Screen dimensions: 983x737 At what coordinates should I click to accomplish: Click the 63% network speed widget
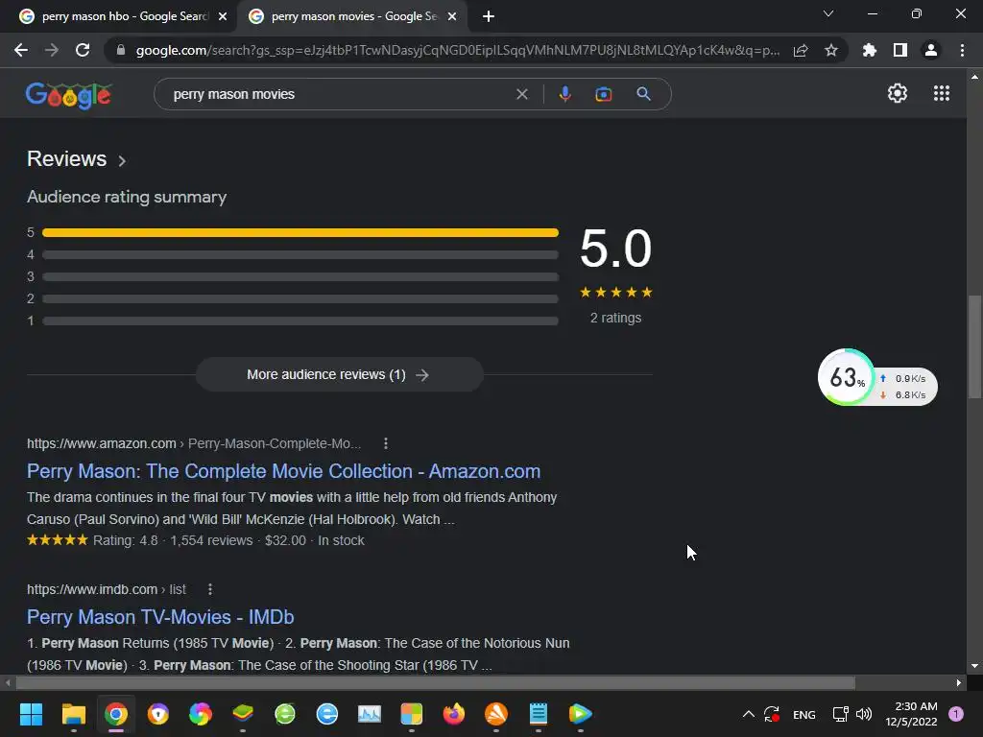(x=877, y=377)
